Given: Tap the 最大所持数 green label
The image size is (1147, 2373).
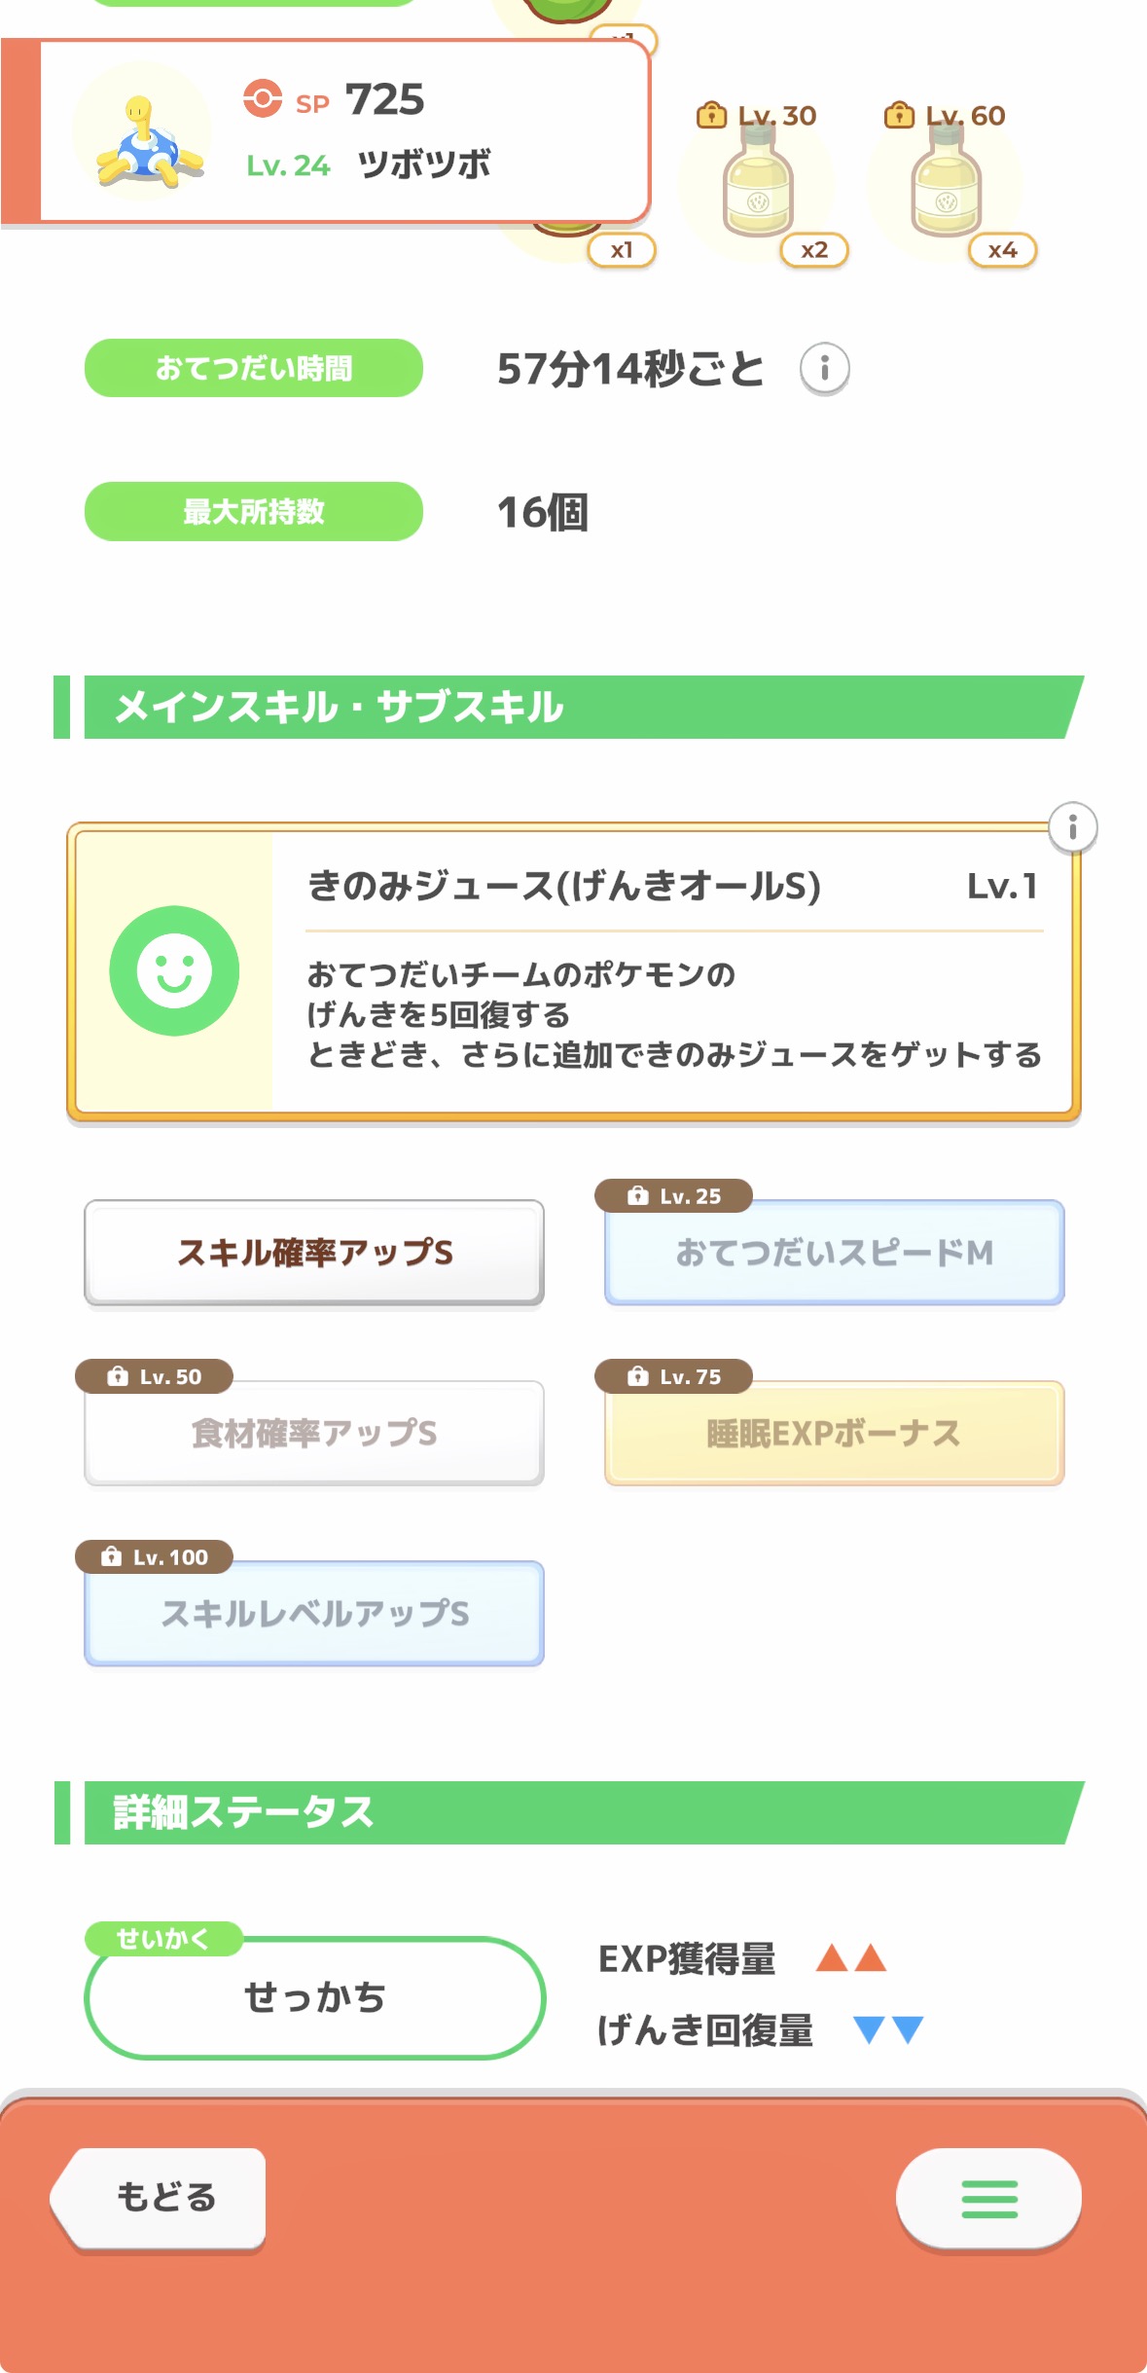Looking at the screenshot, I should click(253, 512).
